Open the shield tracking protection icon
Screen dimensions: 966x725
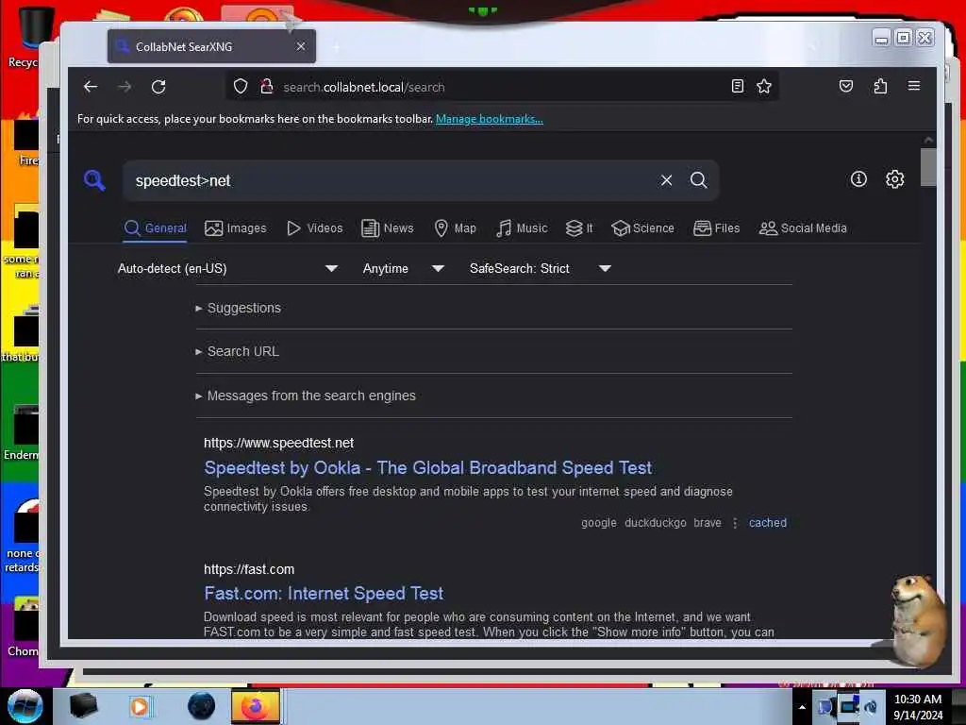pos(241,87)
